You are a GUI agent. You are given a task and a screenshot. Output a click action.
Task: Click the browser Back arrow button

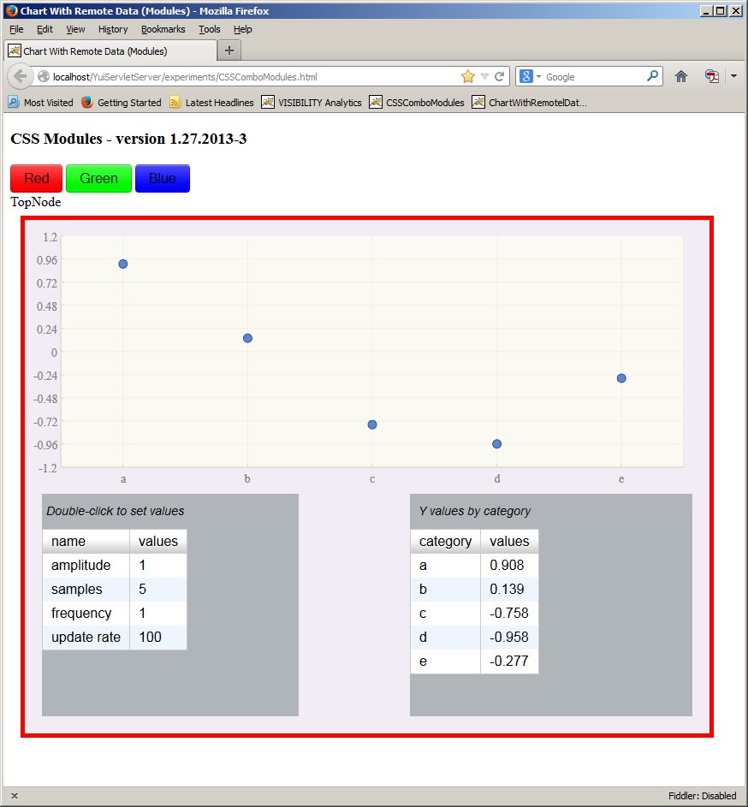tap(21, 76)
